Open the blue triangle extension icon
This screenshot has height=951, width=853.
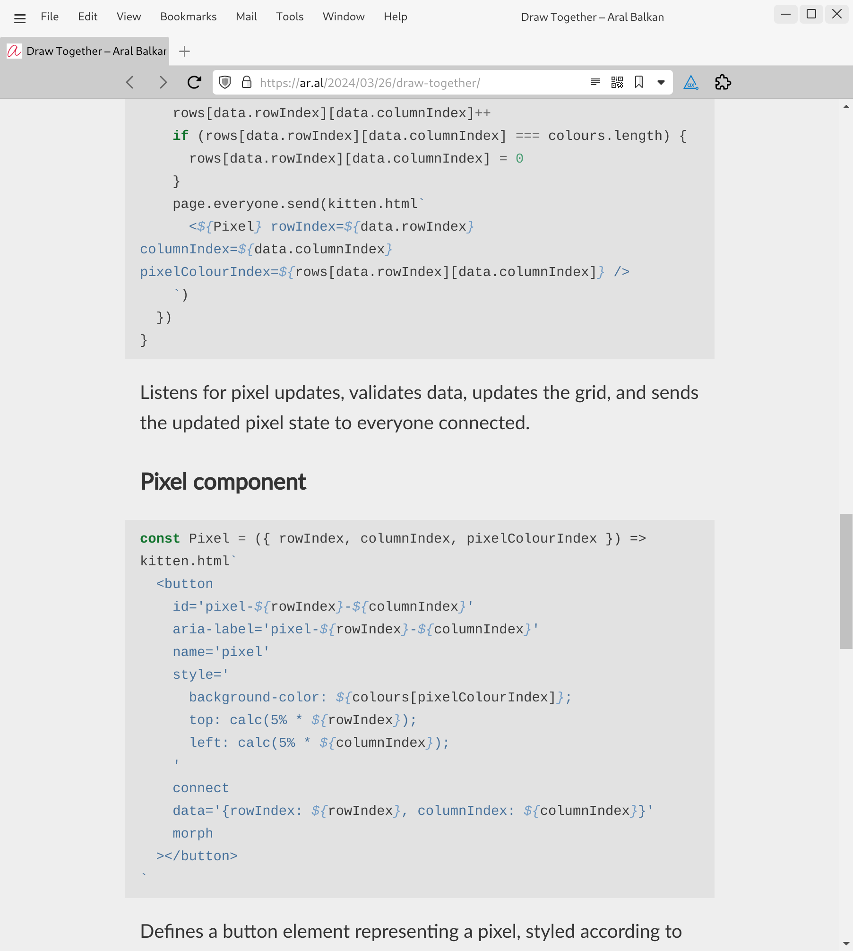[691, 82]
